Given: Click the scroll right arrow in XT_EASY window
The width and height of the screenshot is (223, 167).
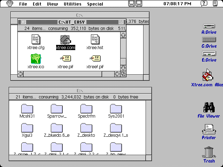Looking at the screenshot, I should 117,74.
